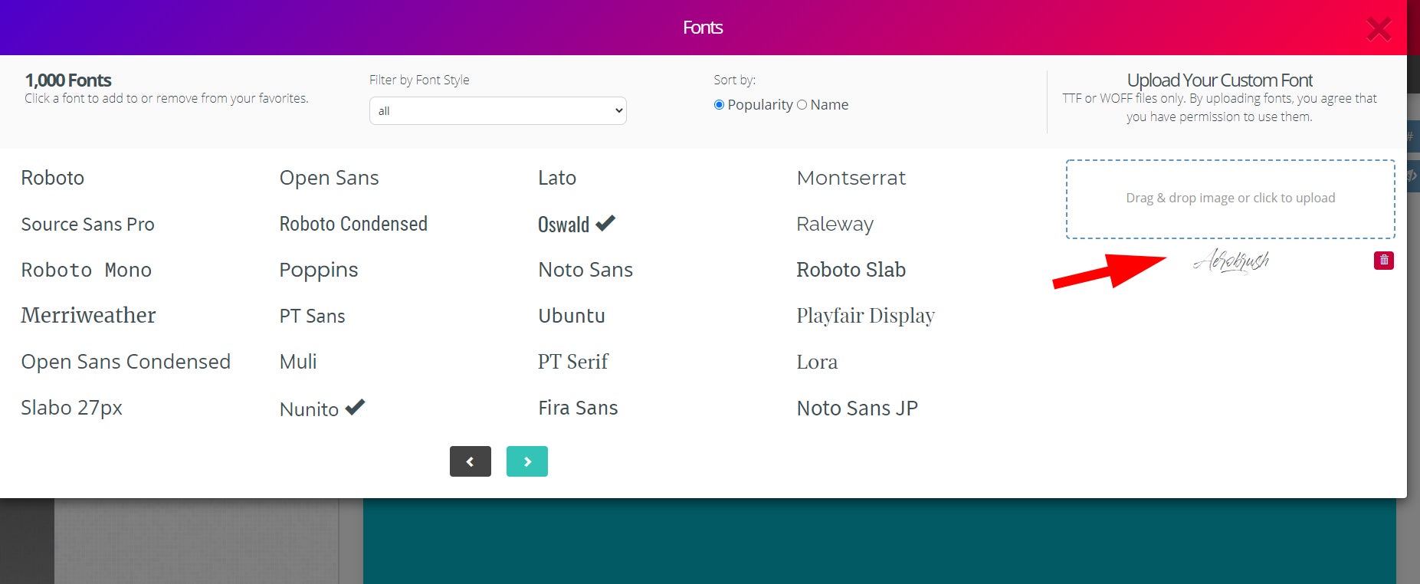Close the Fonts dialog with red X

(1378, 29)
